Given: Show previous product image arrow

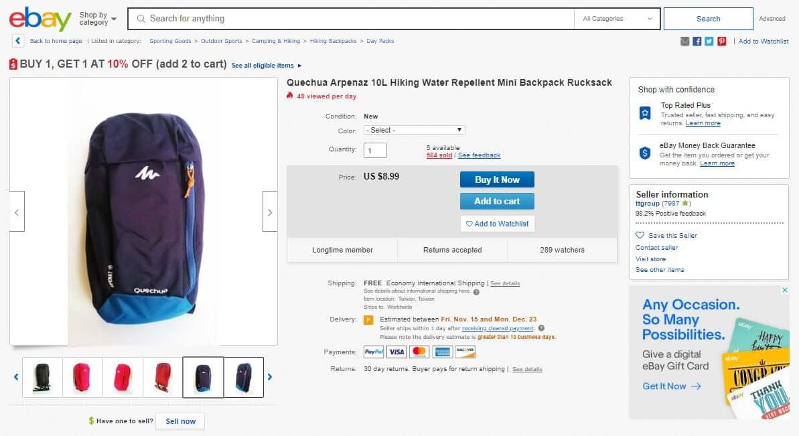Looking at the screenshot, I should click(x=17, y=212).
